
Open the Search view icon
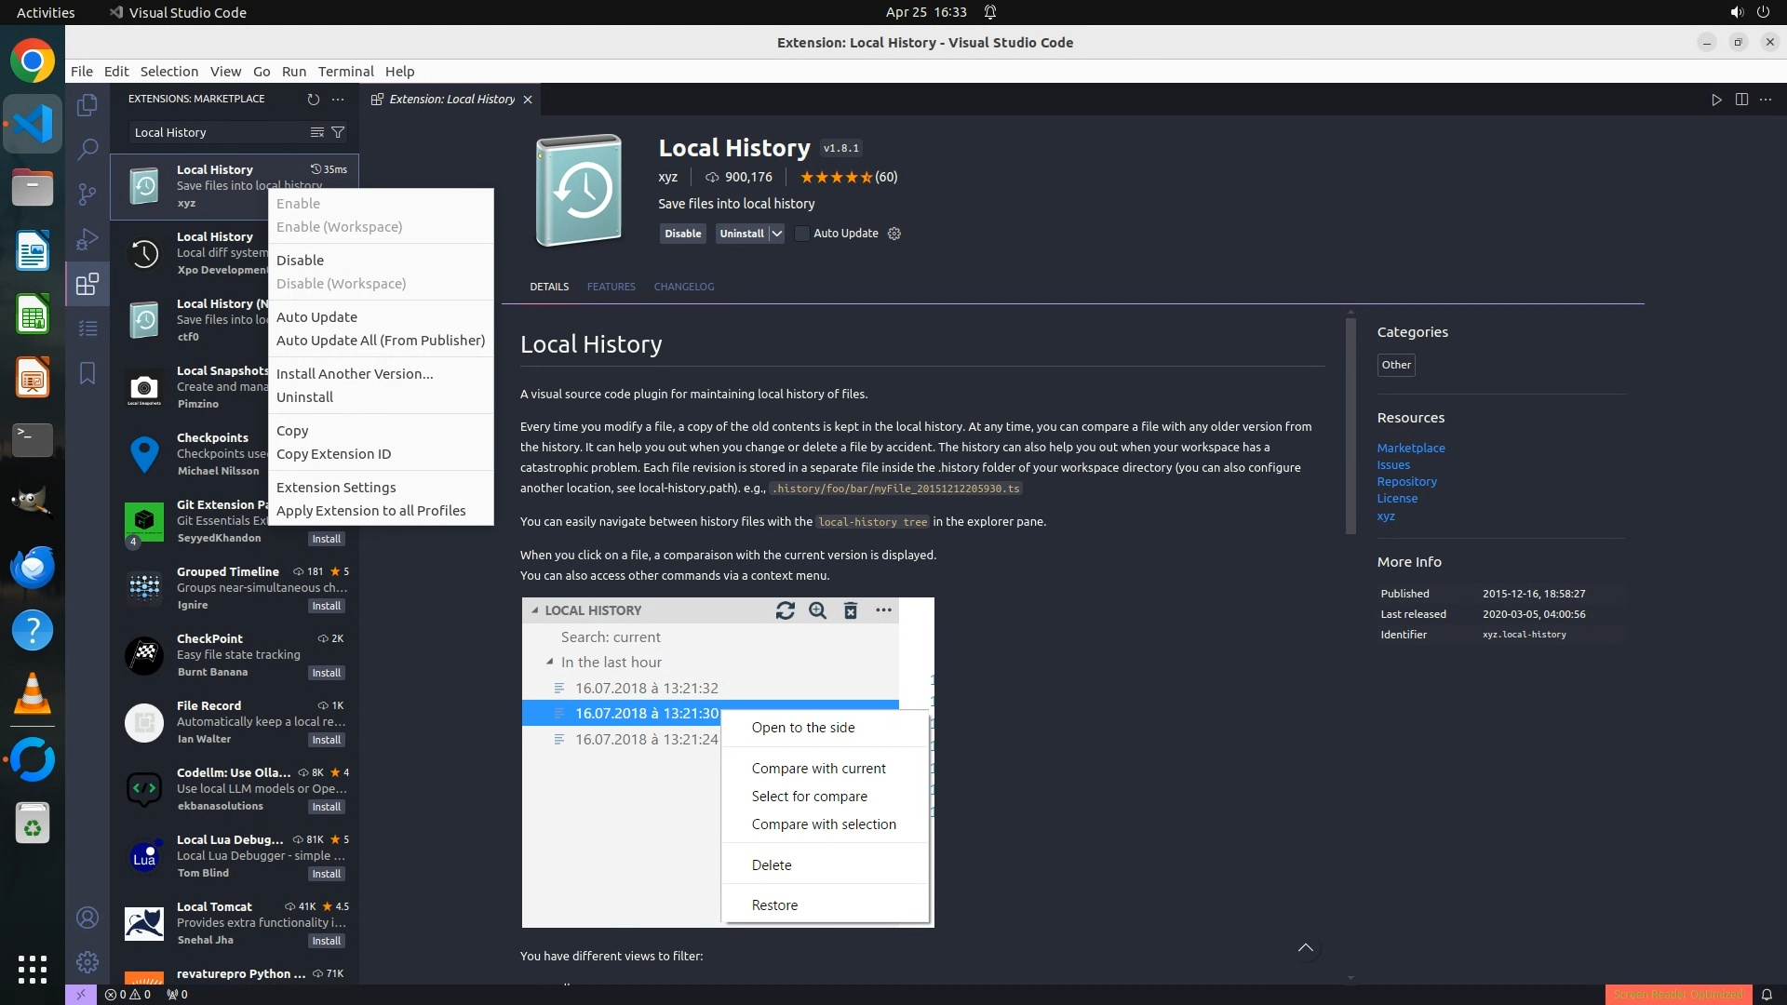[87, 149]
